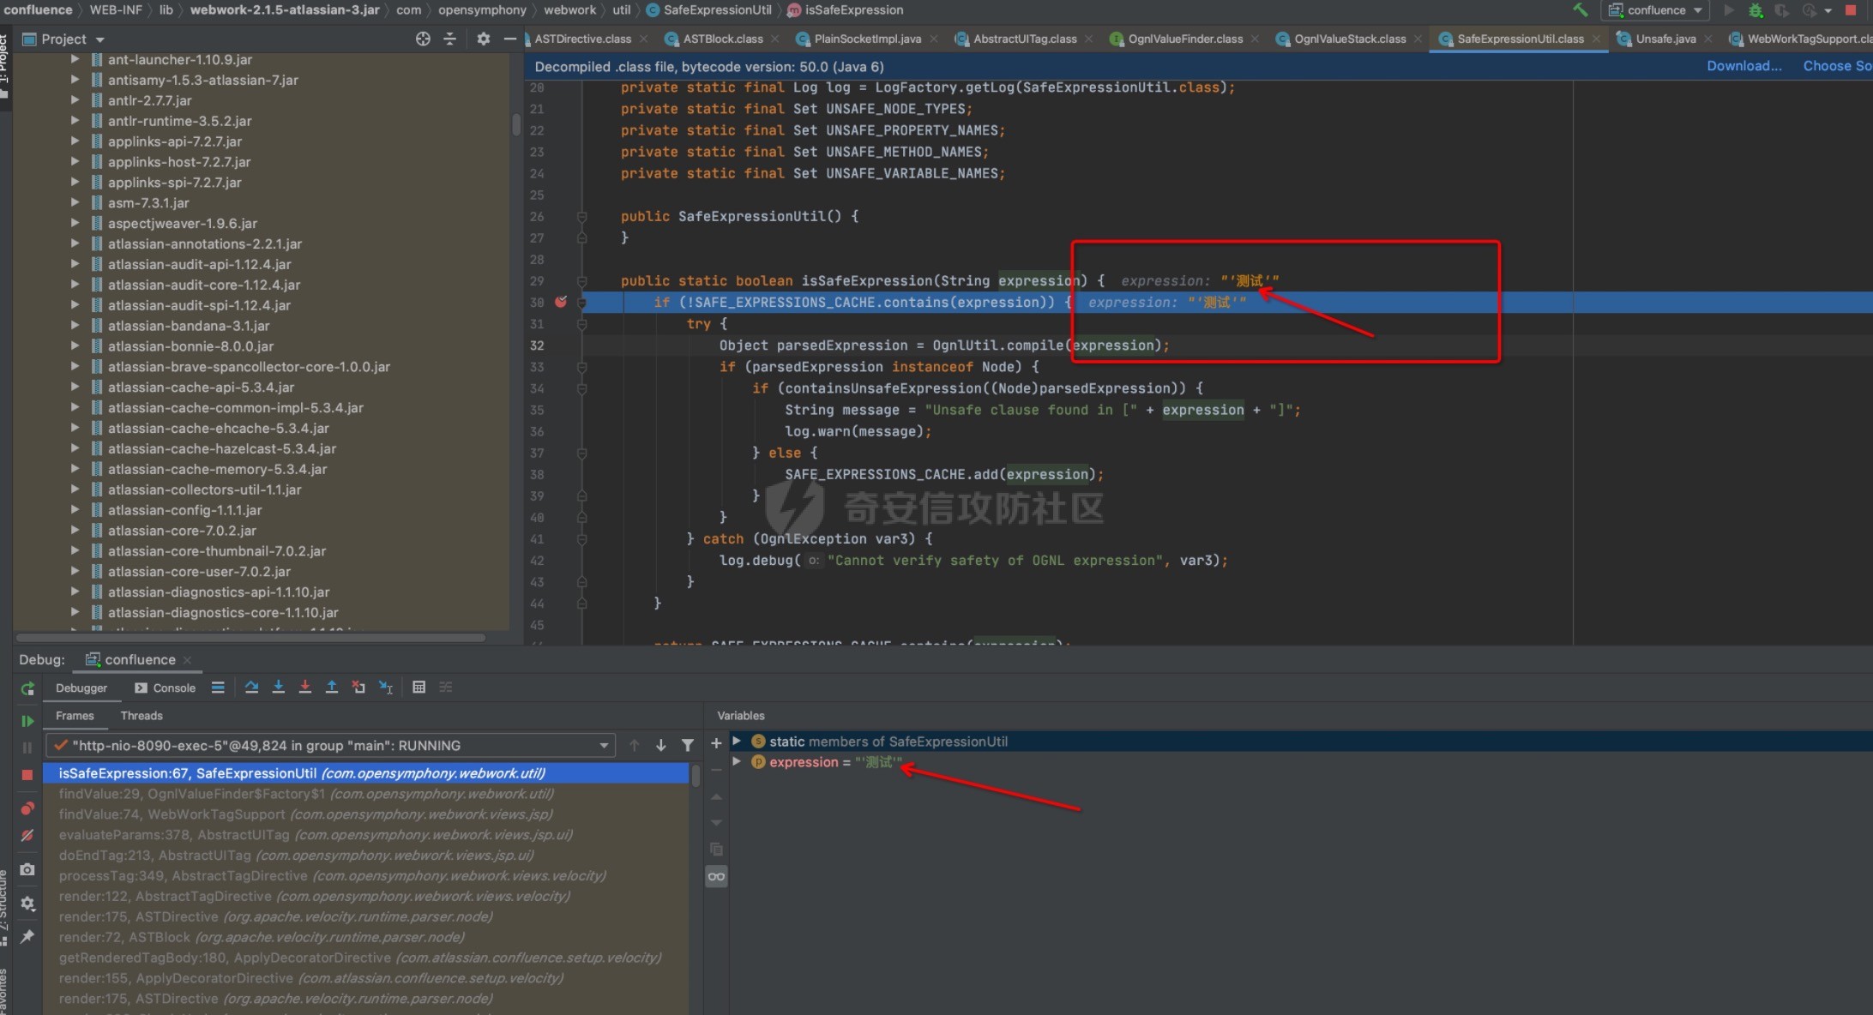The image size is (1873, 1015).
Task: Click the Rerun debug icon
Action: tap(27, 688)
